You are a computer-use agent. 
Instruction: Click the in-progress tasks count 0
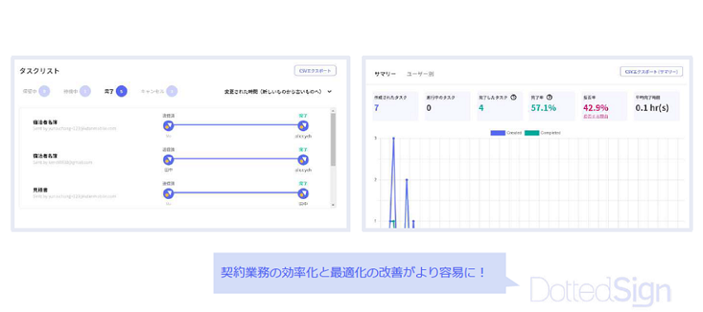coord(429,107)
